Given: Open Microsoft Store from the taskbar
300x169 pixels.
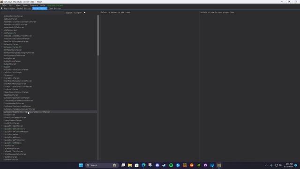Looking at the screenshot, I should tap(136, 165).
